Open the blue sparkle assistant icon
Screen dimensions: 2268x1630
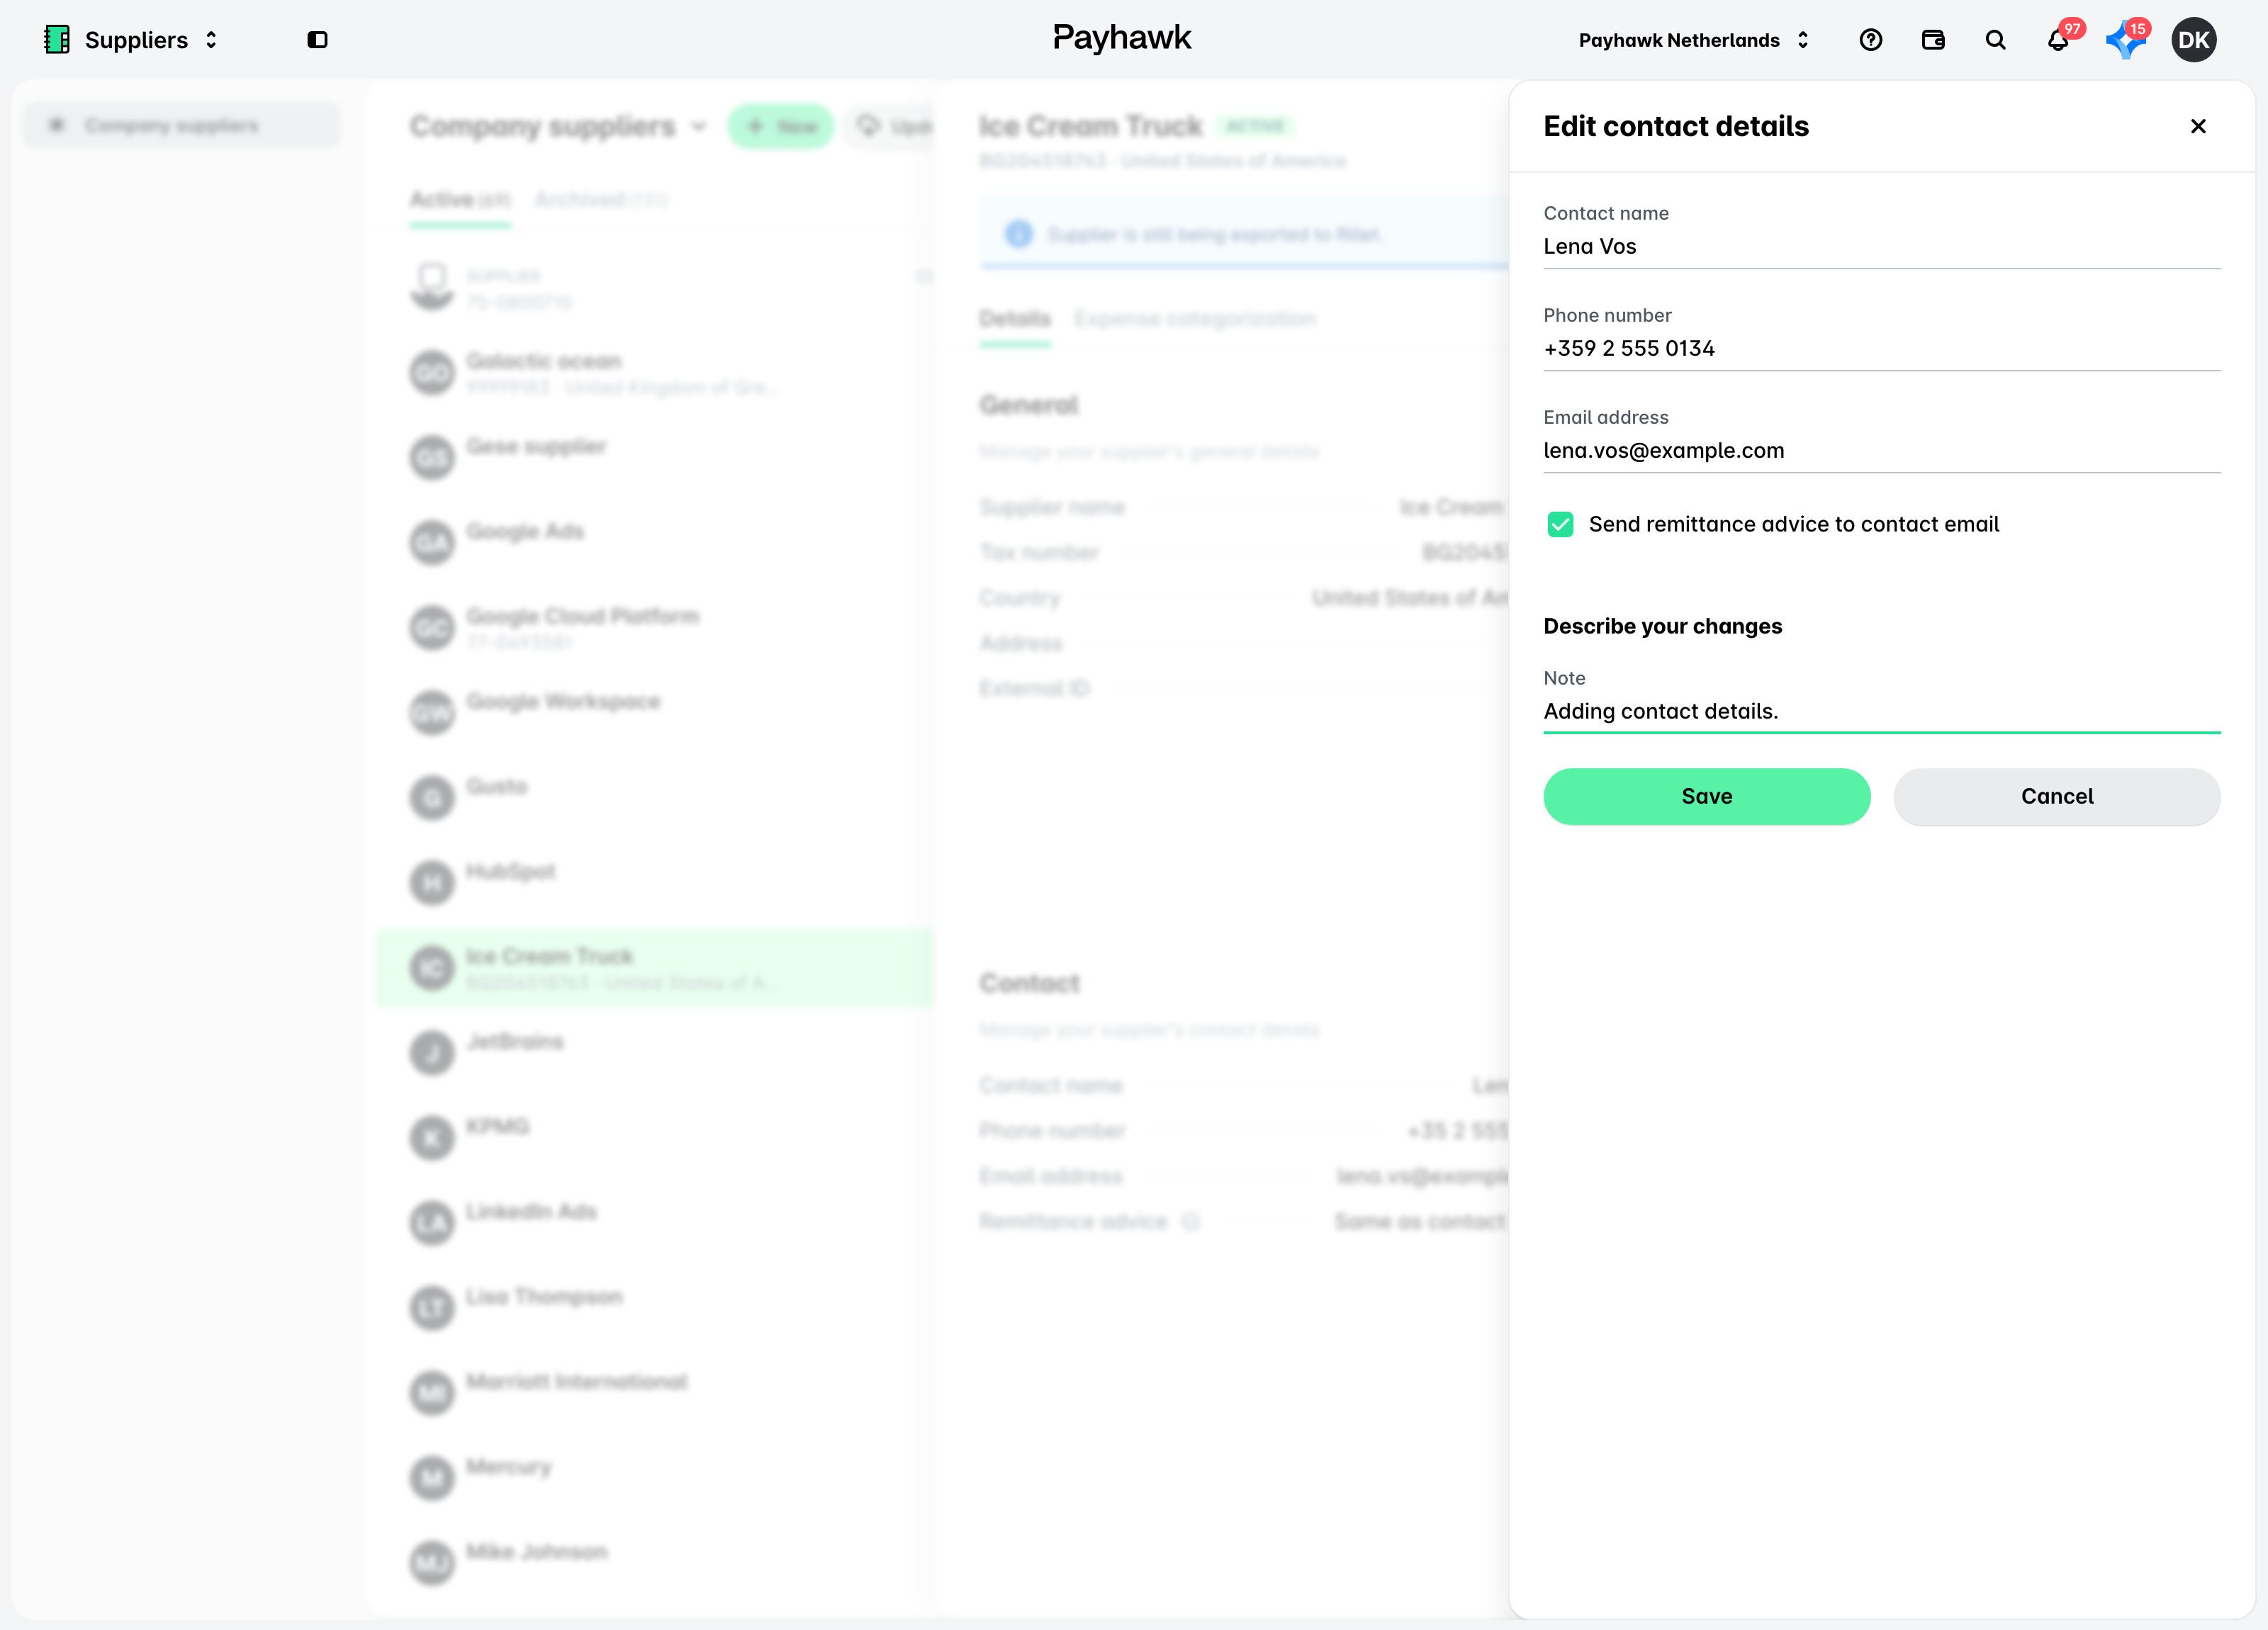coord(2125,39)
